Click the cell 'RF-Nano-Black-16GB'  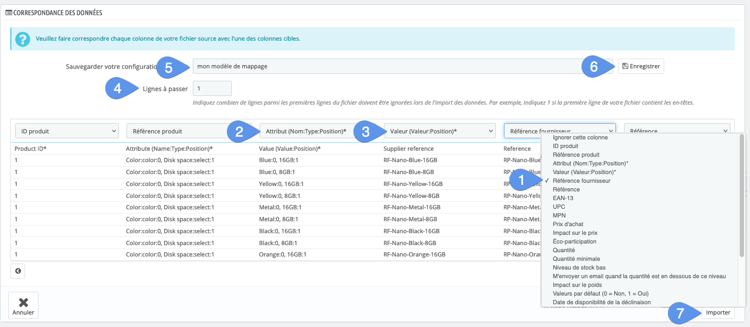coord(411,231)
